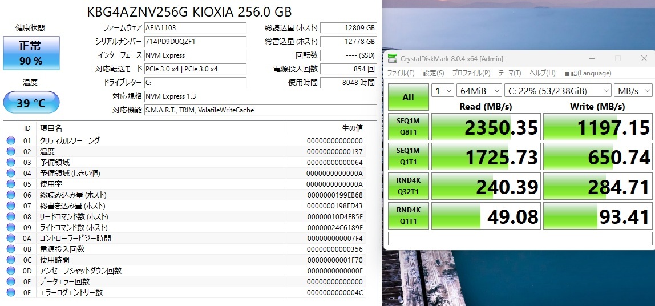This screenshot has width=655, height=306.
Task: Open the プロファイル(P) menu
Action: point(471,73)
